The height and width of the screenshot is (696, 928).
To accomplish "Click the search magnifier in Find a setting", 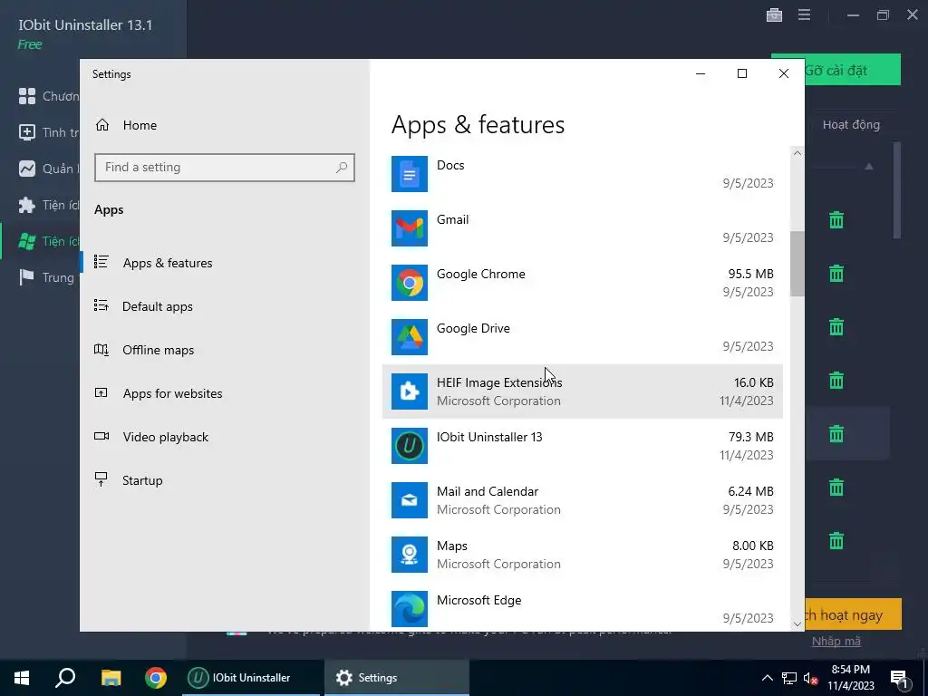I will tap(342, 168).
